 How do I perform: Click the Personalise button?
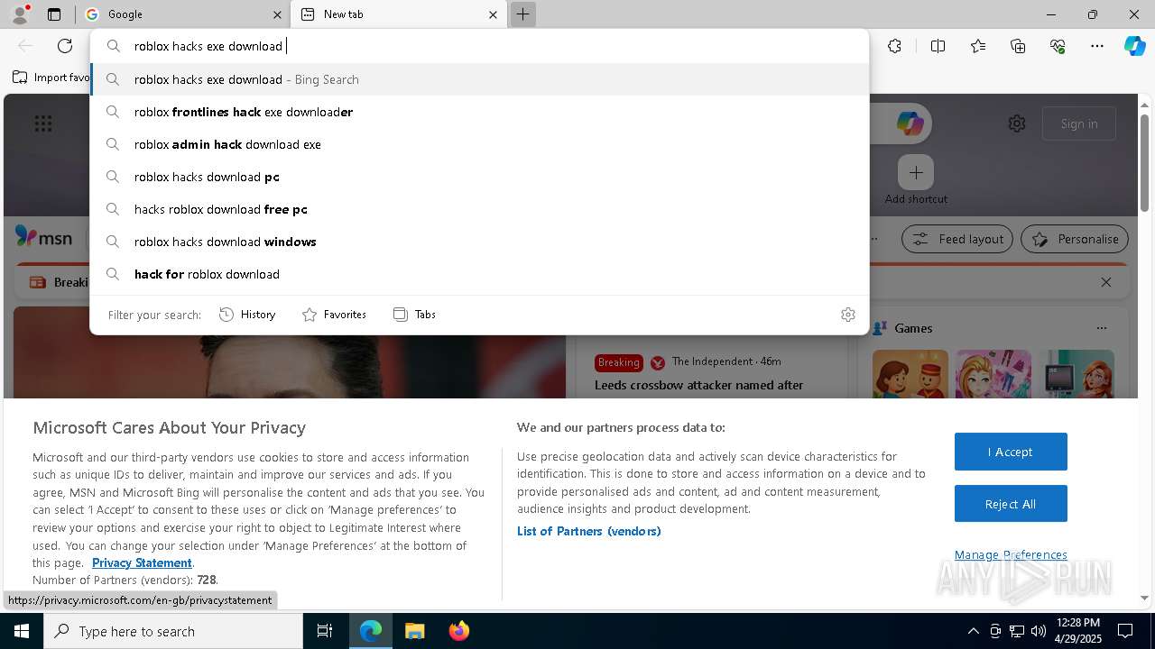coord(1075,239)
